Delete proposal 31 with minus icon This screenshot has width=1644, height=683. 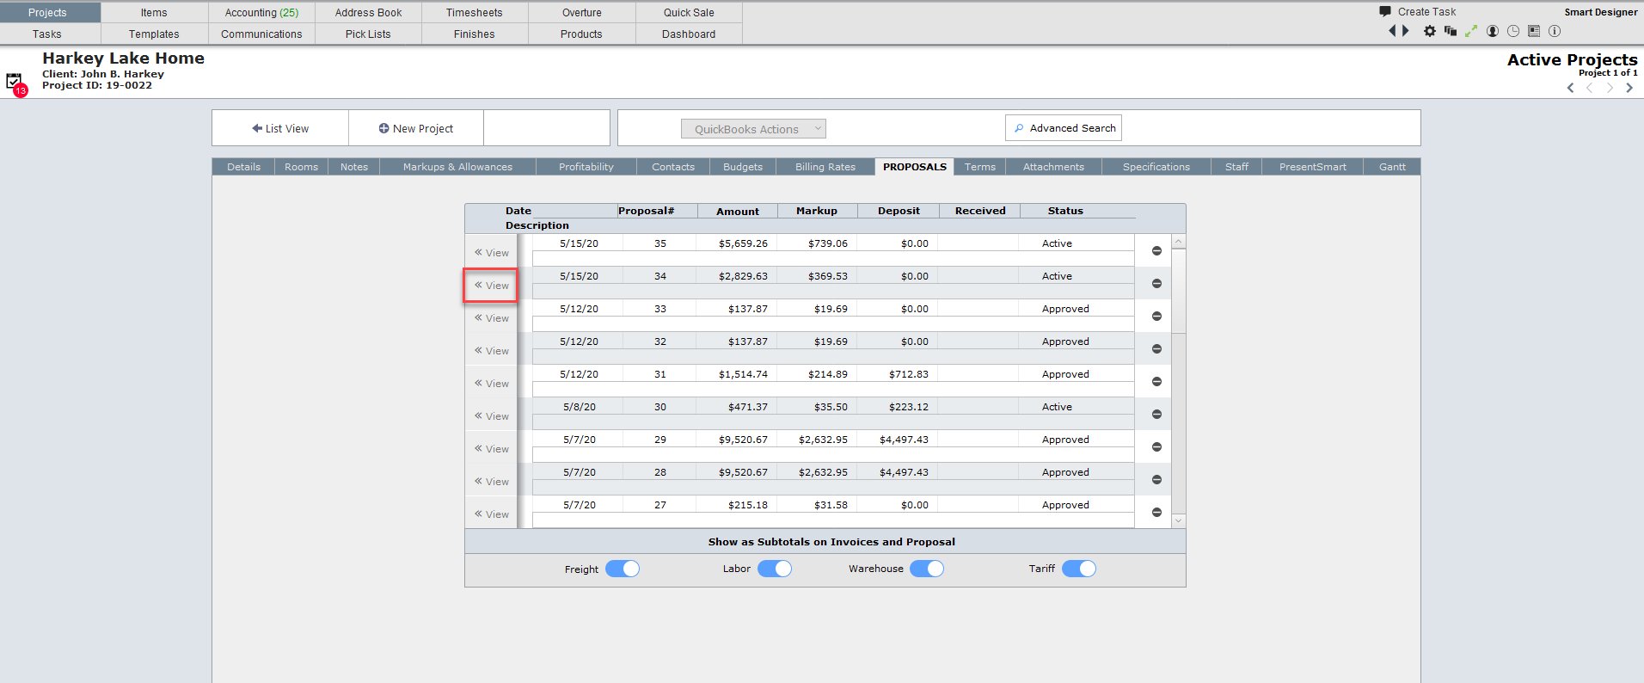1156,382
